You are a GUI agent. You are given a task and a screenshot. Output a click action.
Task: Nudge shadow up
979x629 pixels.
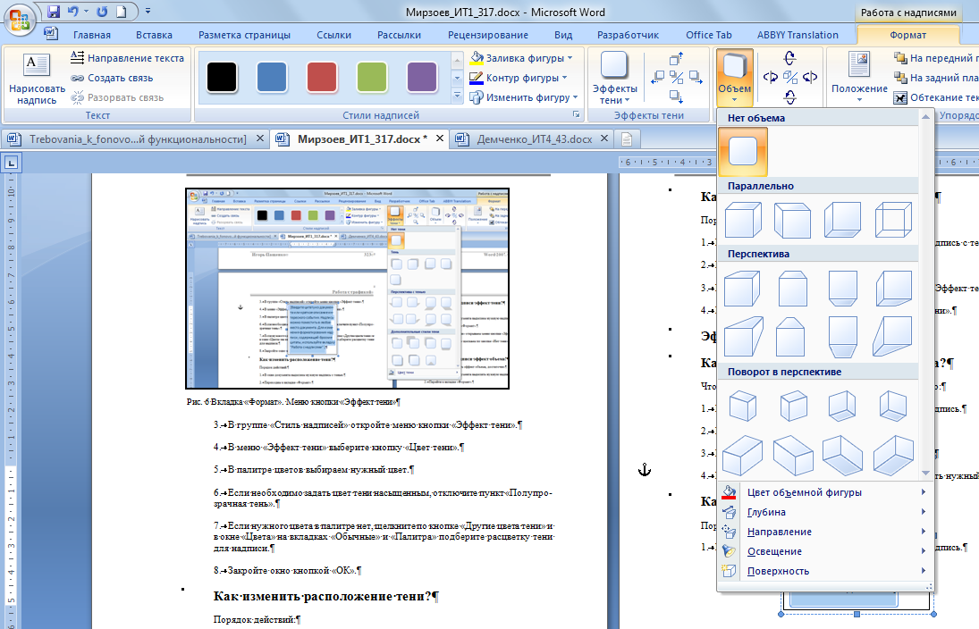(676, 59)
